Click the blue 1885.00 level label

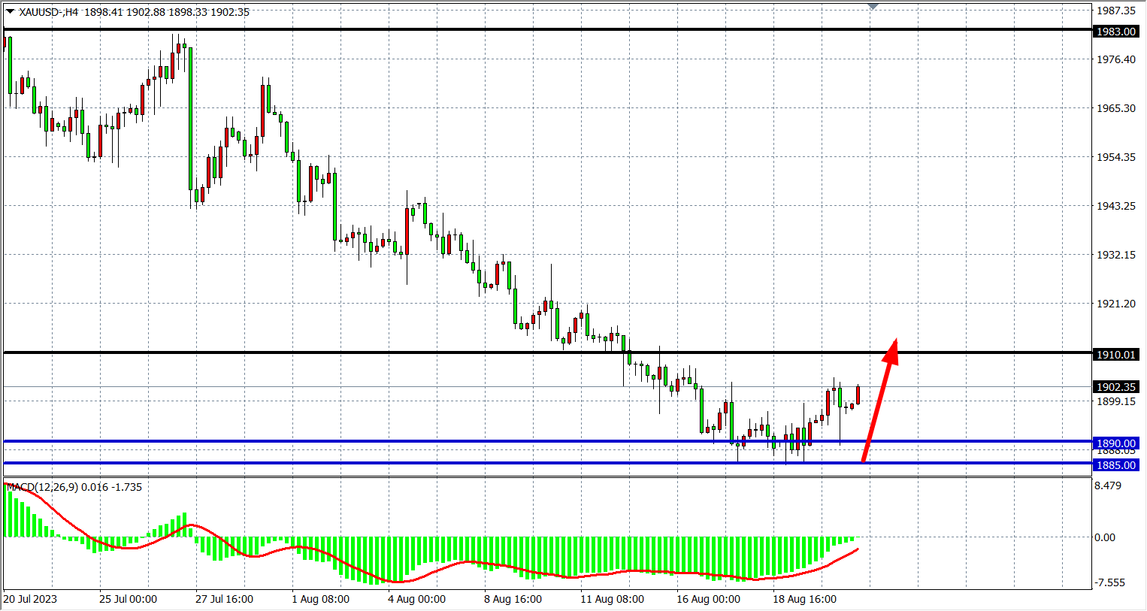1115,465
